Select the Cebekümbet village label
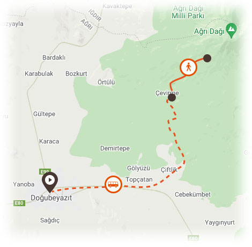The height and width of the screenshot is (247, 252). (x=192, y=194)
